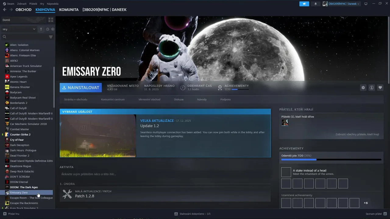The width and height of the screenshot is (390, 219).
Task: Click the achievements progress bar in header
Action: (x=240, y=89)
